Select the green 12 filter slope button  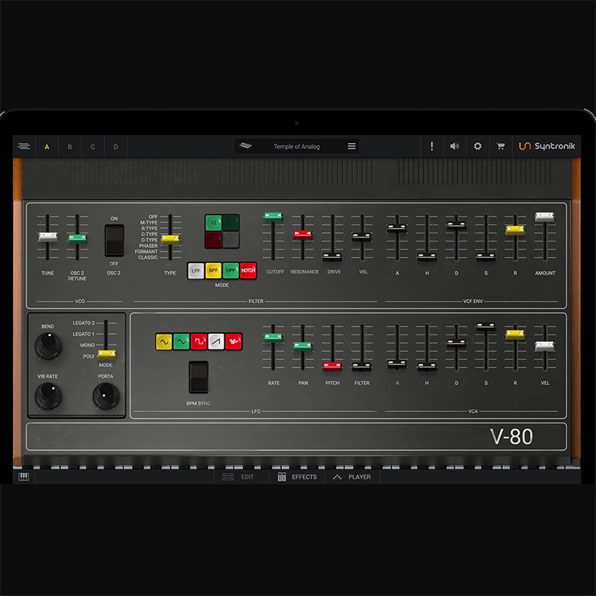[214, 223]
